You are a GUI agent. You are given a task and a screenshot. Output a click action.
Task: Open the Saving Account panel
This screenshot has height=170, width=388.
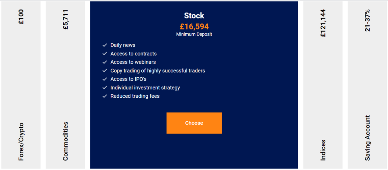(x=367, y=138)
